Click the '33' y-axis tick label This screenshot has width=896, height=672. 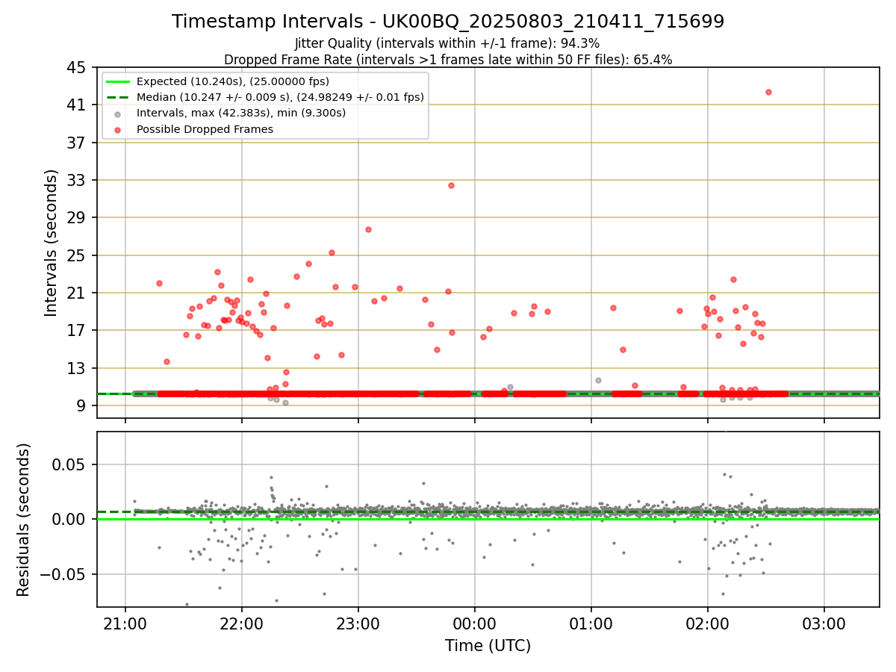click(76, 180)
